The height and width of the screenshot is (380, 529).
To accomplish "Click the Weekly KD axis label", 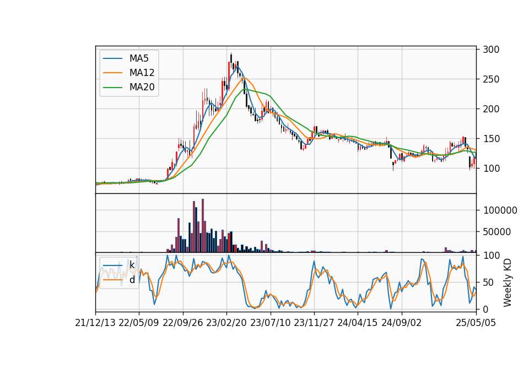I will pyautogui.click(x=508, y=283).
